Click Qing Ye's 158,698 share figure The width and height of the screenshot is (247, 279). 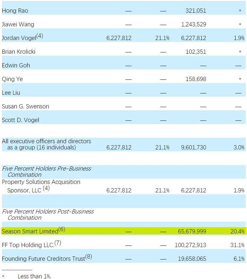[196, 79]
